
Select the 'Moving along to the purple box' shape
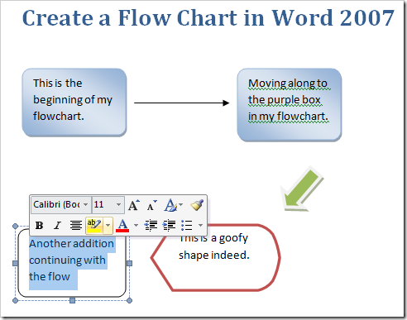pos(290,105)
